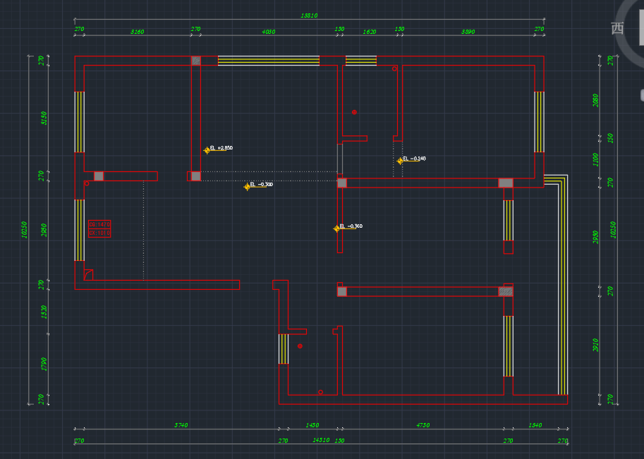The width and height of the screenshot is (644, 459).
Task: Select the right dimension text 2080
Action: (595, 100)
